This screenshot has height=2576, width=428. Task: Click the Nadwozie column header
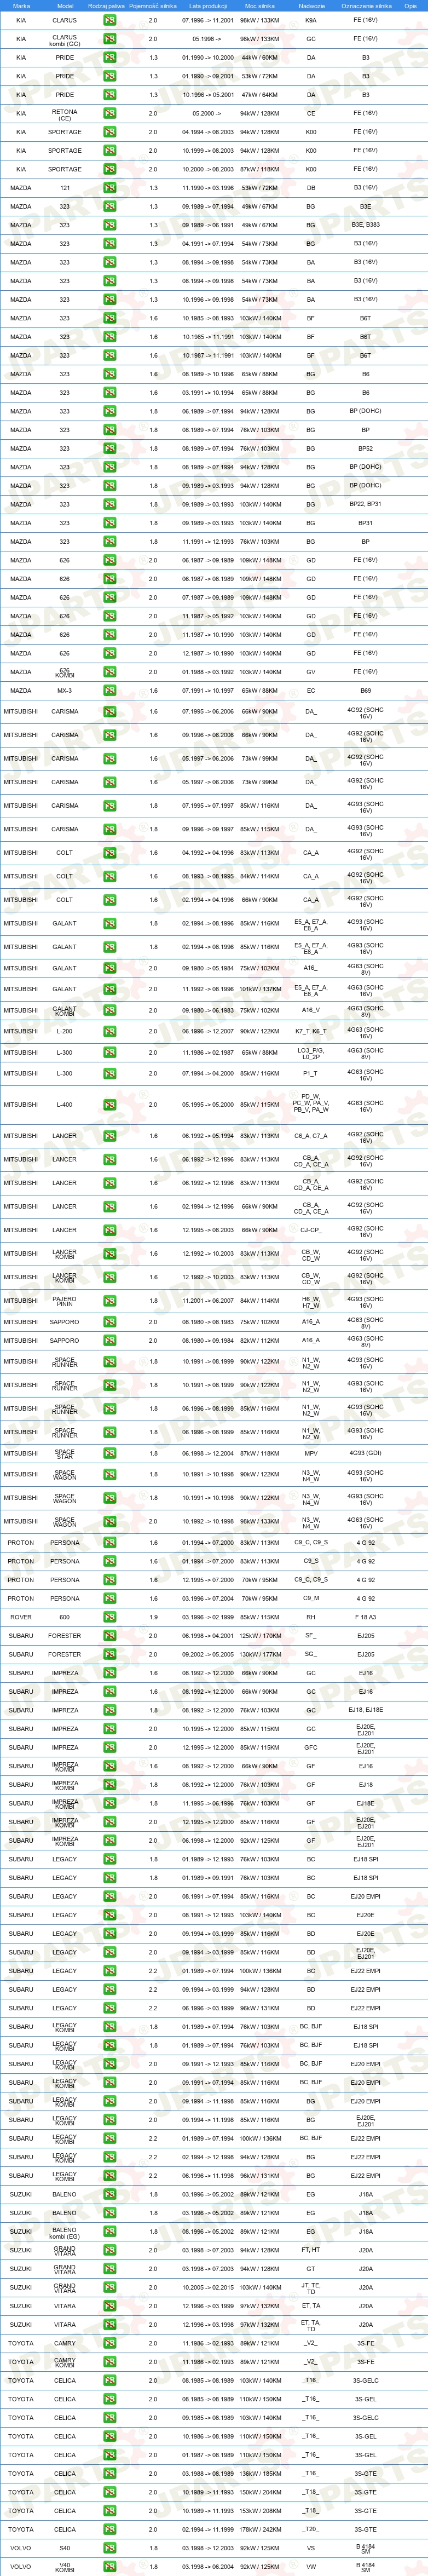point(311,6)
